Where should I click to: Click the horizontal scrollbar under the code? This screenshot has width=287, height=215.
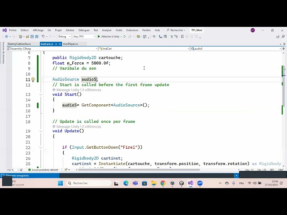(139, 170)
